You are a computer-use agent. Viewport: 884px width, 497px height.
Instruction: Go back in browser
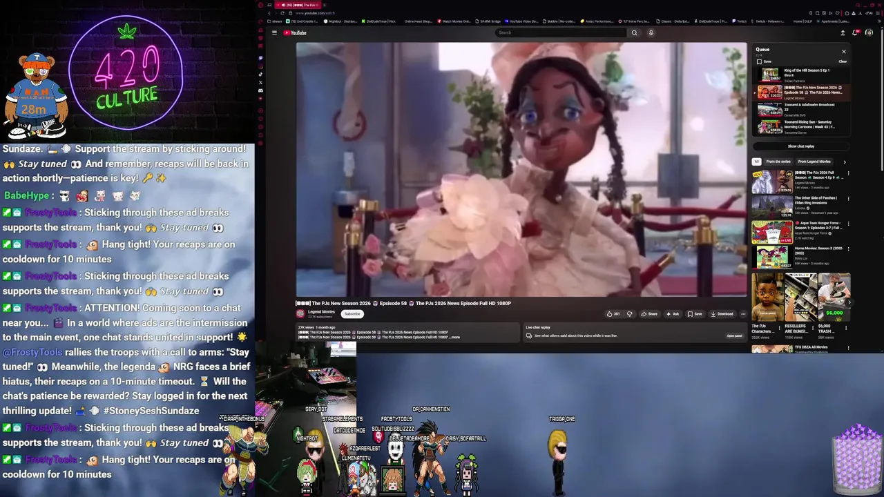(268, 13)
